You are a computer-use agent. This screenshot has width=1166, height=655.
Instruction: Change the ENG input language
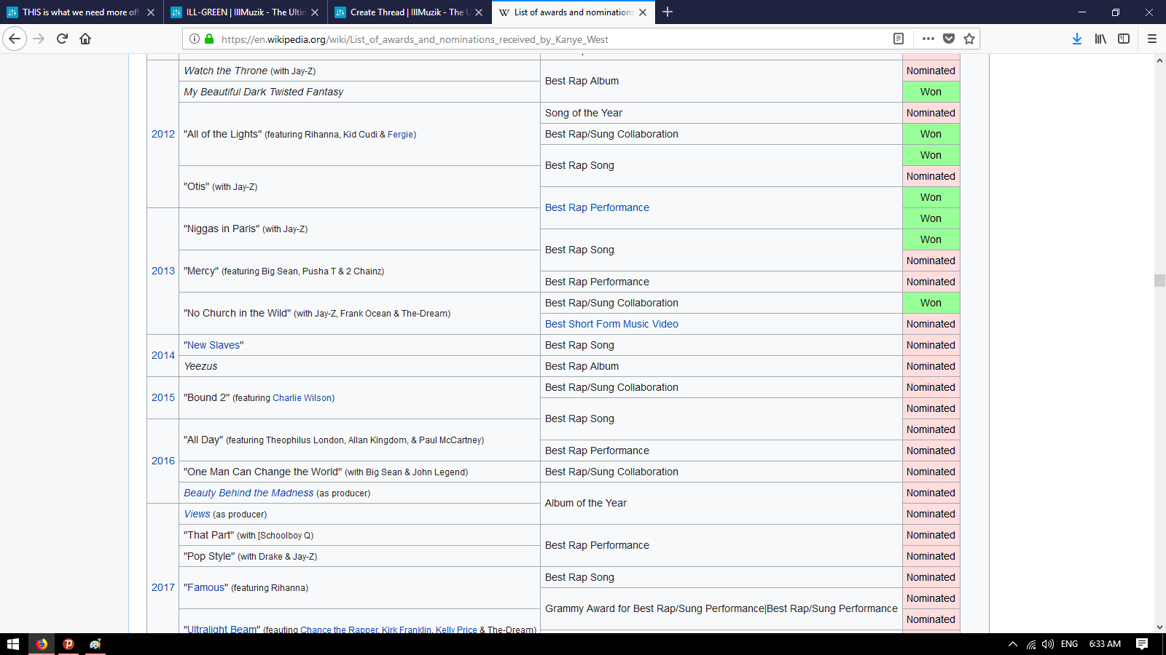click(1069, 644)
